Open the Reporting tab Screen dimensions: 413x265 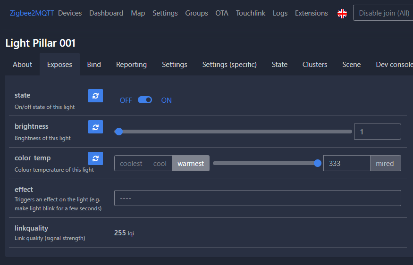[131, 65]
